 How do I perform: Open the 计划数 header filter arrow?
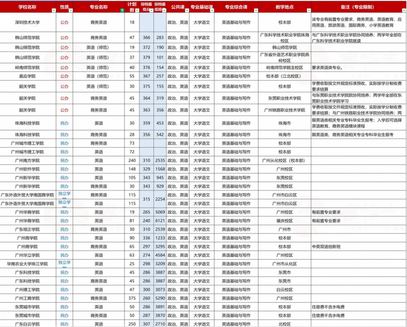137,10
